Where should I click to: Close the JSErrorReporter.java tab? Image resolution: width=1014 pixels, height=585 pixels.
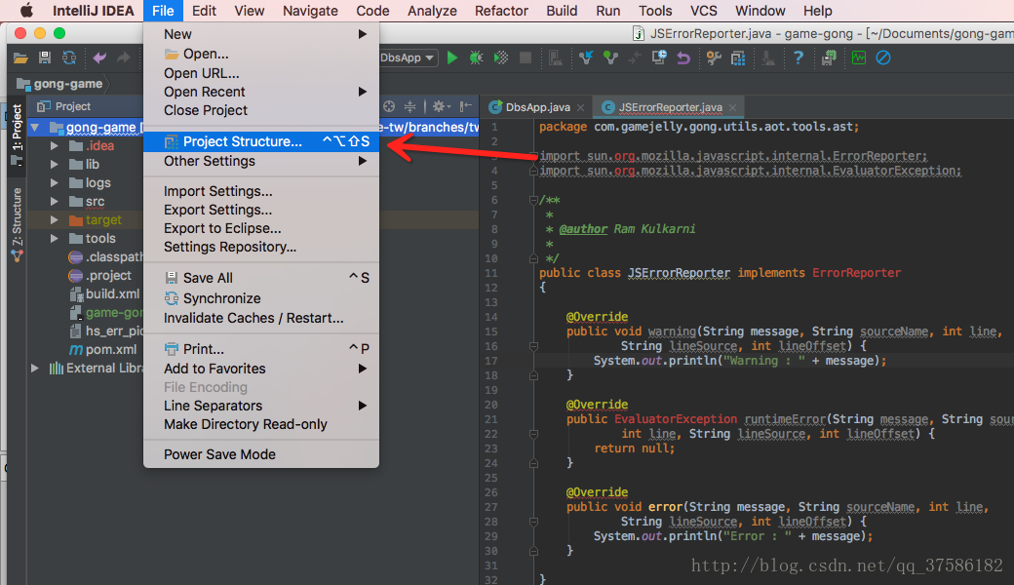tap(732, 108)
